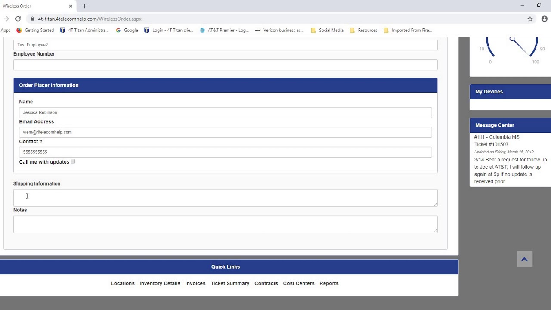Click the Test Employee2 name field
Screen dimensions: 551x310
click(225, 45)
